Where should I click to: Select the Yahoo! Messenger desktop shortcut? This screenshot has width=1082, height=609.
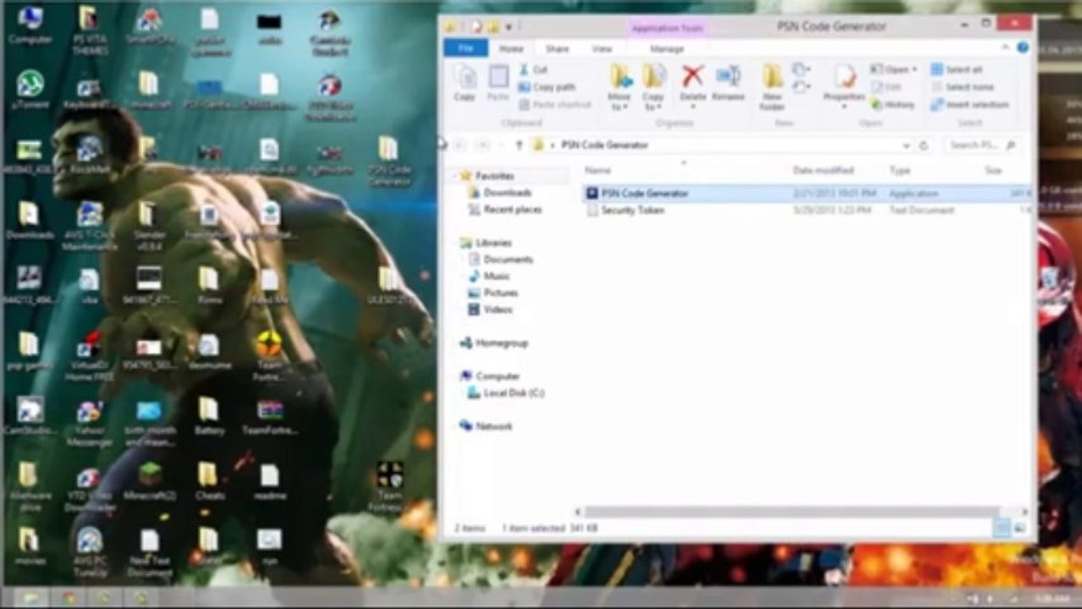(x=89, y=423)
